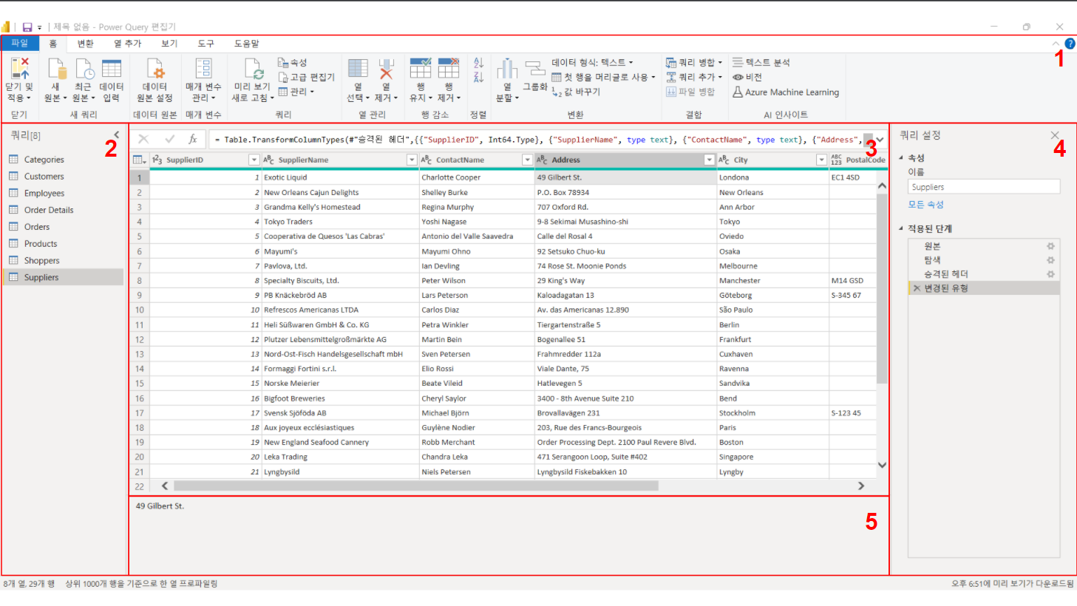Open 쿼리 병합 merge queries dropdown

pos(694,63)
